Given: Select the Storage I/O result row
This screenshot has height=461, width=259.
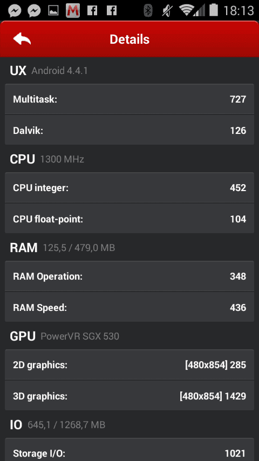Looking at the screenshot, I should pyautogui.click(x=129, y=450).
